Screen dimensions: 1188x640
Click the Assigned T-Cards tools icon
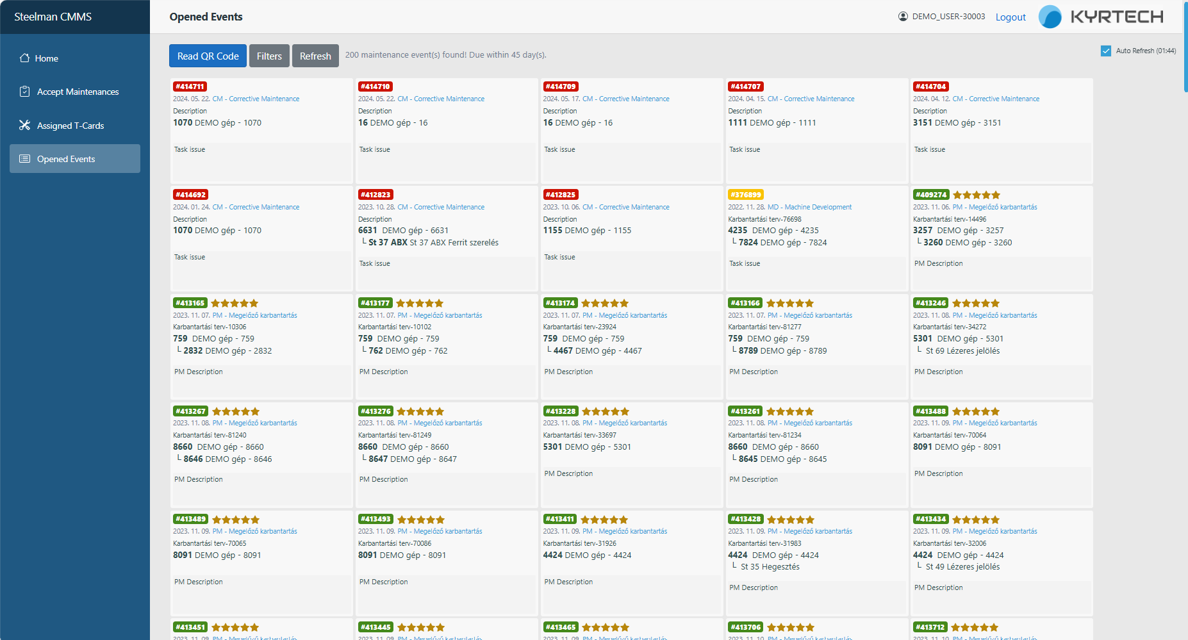pos(24,126)
